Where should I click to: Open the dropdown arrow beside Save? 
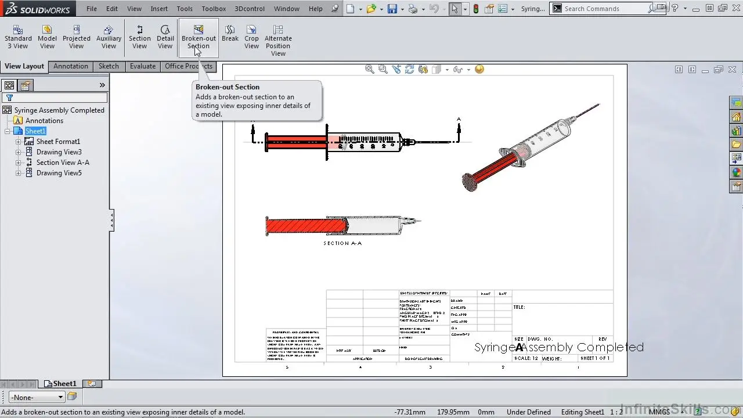tap(402, 9)
